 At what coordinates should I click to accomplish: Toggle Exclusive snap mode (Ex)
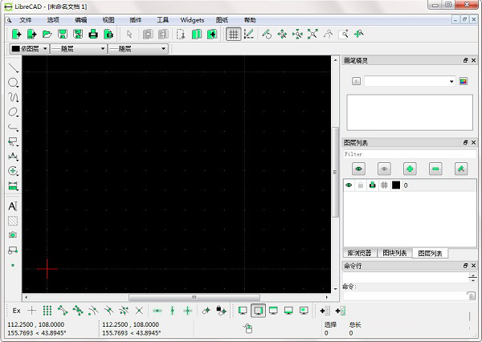[16, 311]
